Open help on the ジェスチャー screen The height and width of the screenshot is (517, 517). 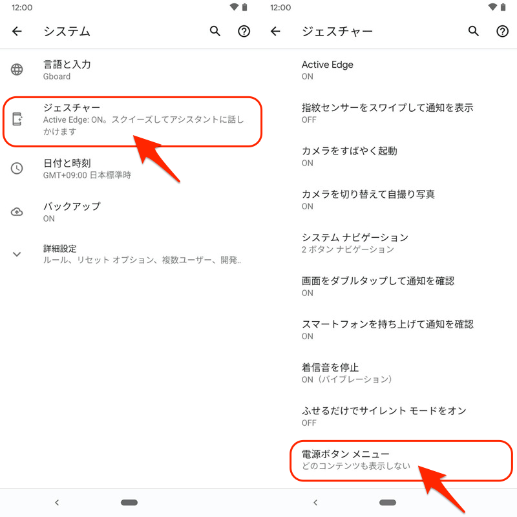tap(503, 31)
